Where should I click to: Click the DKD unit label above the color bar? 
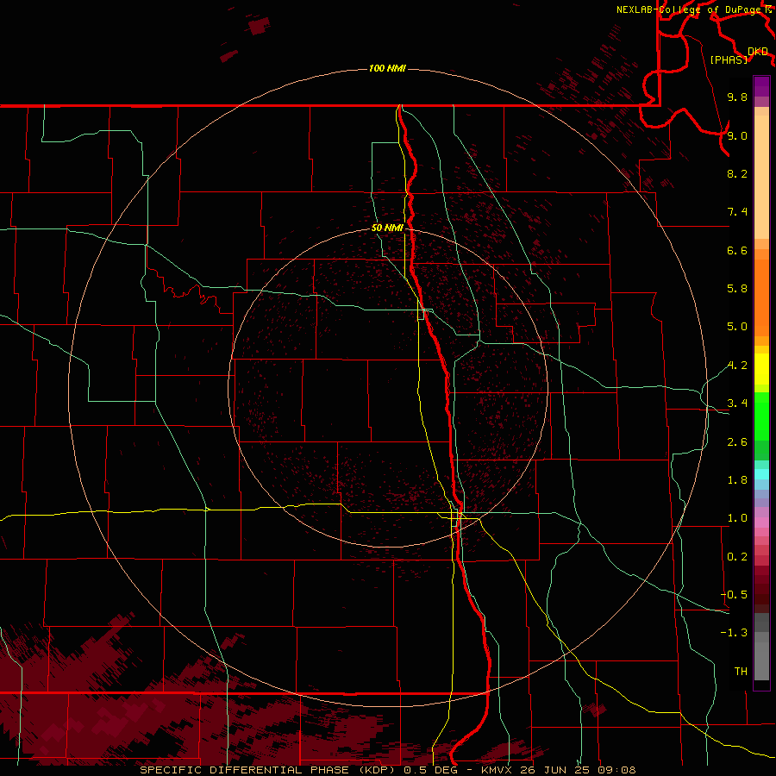[758, 51]
